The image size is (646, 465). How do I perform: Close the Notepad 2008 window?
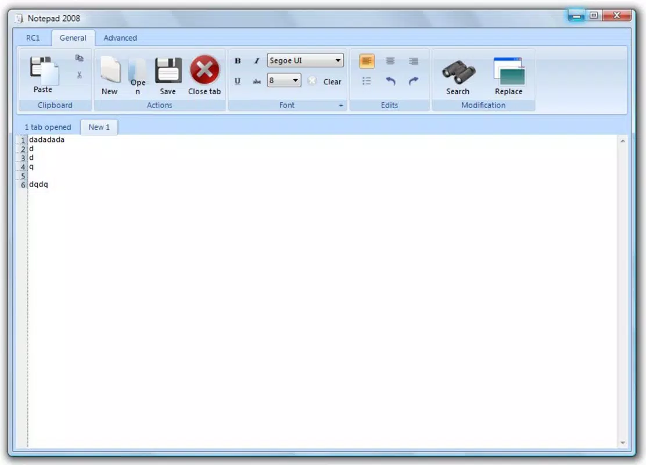click(x=617, y=15)
